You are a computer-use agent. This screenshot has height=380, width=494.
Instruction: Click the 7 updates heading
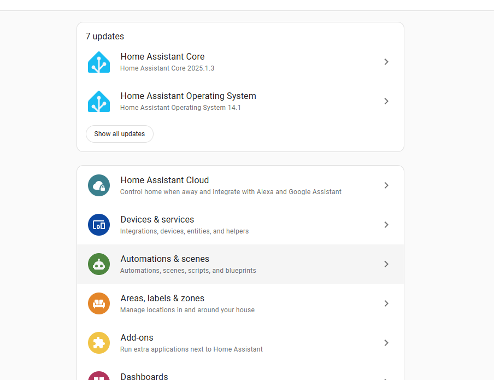point(105,36)
